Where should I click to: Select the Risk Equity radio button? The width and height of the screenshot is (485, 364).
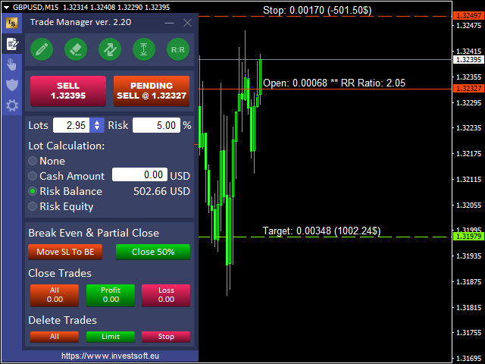(33, 206)
